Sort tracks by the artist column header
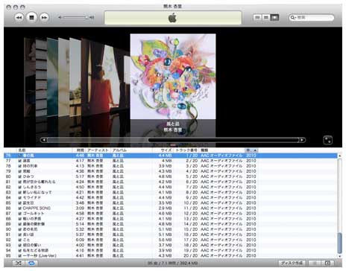The height and width of the screenshot is (271, 346). (98, 150)
